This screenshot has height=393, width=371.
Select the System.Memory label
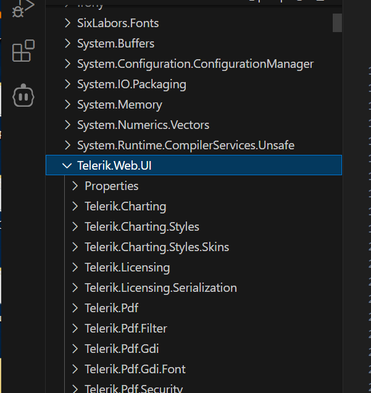pyautogui.click(x=120, y=105)
